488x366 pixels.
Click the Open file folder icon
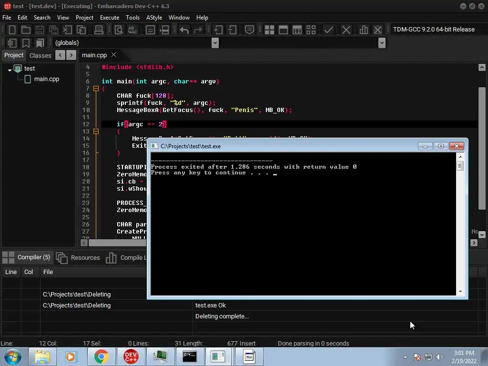(26, 30)
